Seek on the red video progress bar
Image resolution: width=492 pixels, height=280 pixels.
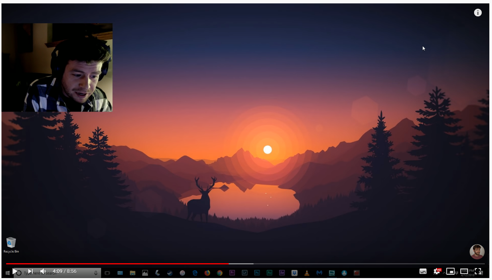point(117,264)
